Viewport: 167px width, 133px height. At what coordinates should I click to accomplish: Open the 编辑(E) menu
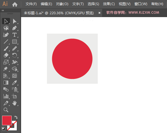coord(46,4)
